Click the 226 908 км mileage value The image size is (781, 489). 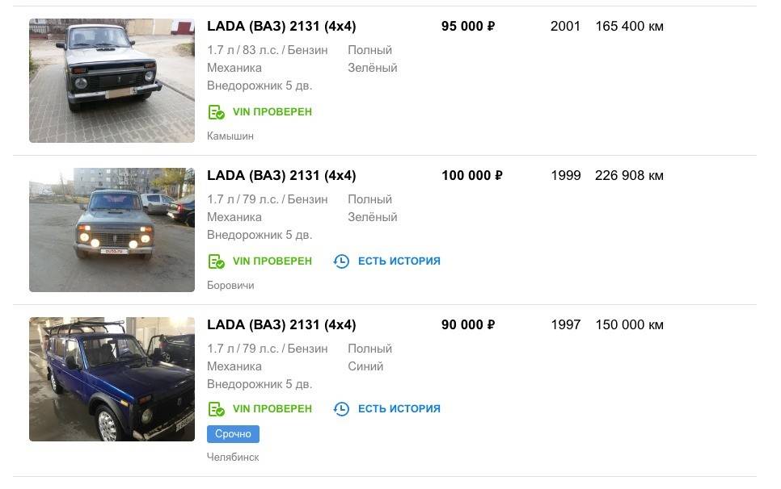click(629, 176)
